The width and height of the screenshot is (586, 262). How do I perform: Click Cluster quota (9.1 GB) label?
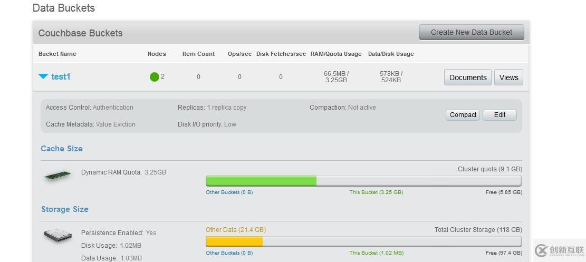coord(490,169)
